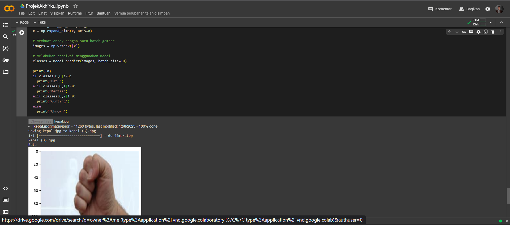
Task: Click the + Kode button
Action: coord(22,22)
